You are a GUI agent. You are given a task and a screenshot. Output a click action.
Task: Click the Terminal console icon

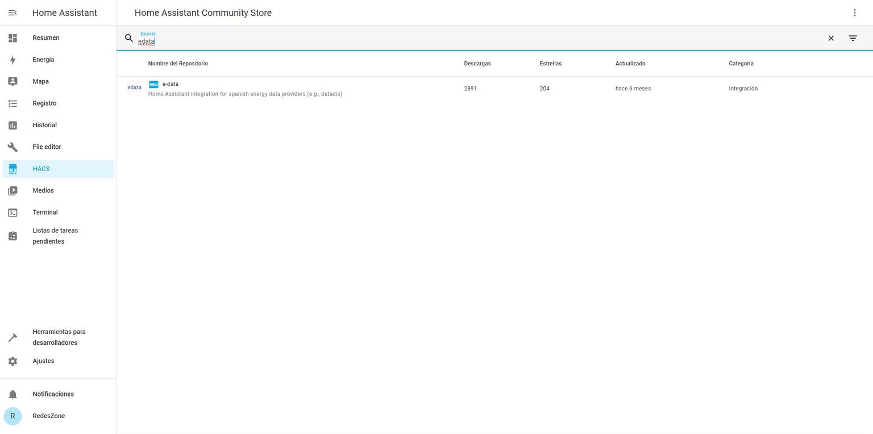(13, 212)
